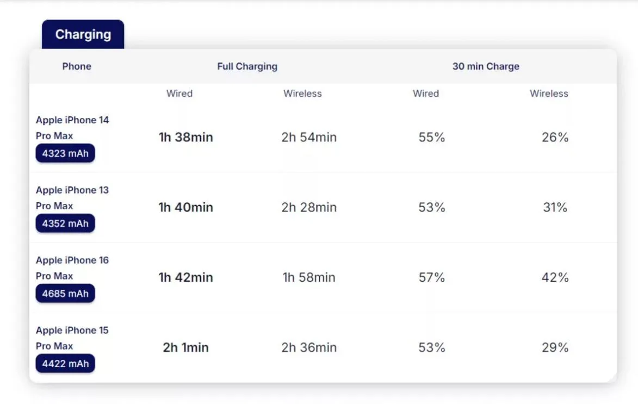Image resolution: width=638 pixels, height=404 pixels.
Task: Click the 4352 mAh battery badge
Action: (x=65, y=223)
